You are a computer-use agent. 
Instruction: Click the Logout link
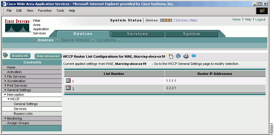260,19
